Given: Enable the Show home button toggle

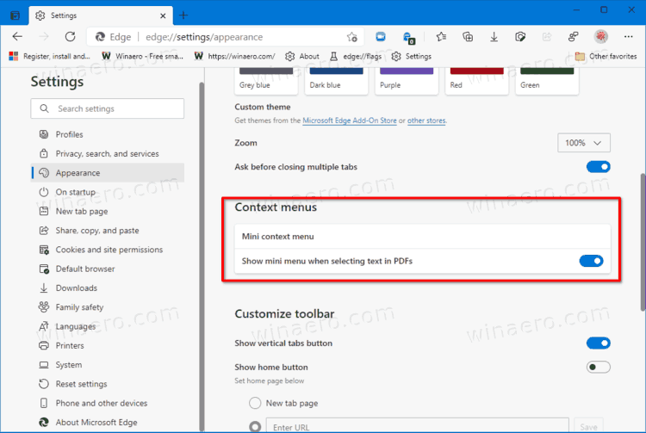Looking at the screenshot, I should click(598, 367).
